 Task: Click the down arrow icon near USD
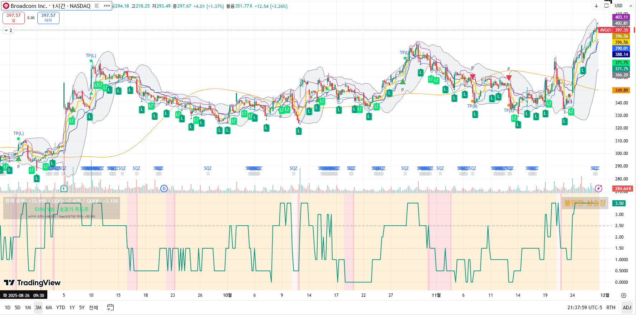(x=596, y=6)
